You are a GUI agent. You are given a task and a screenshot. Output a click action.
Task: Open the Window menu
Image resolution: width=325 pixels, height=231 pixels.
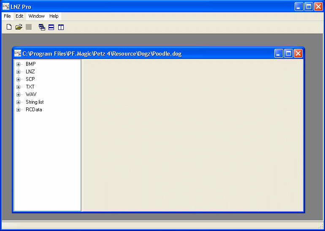click(36, 16)
